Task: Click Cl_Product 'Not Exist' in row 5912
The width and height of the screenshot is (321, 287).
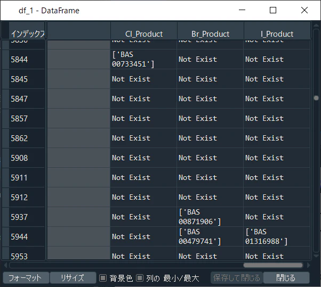Action: tap(143, 197)
